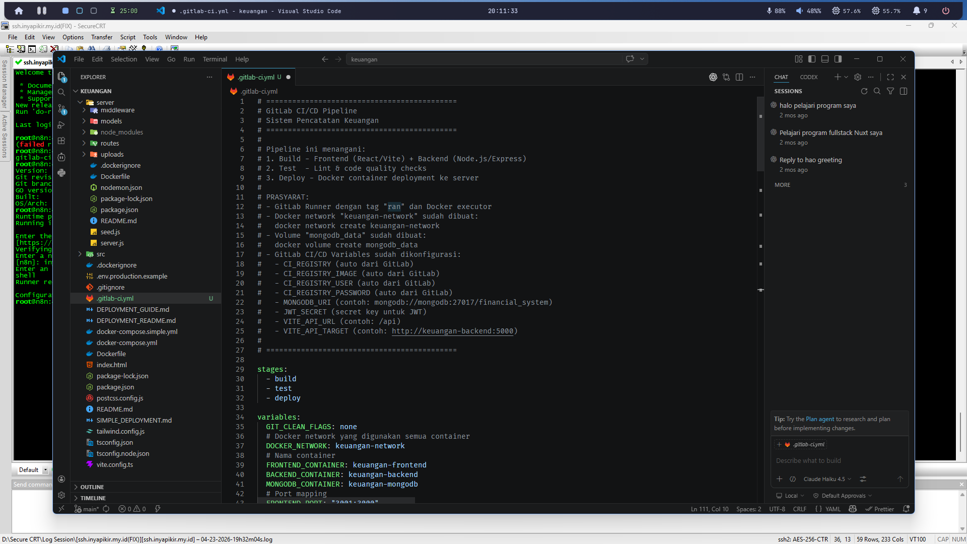The height and width of the screenshot is (544, 967).
Task: Open the Explorer view in activity bar
Action: 61,77
